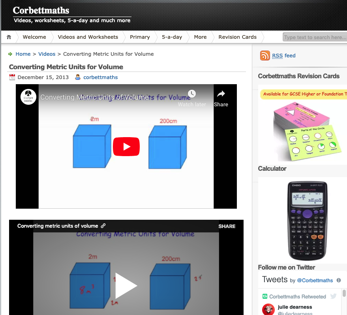Viewport: 347px width, 315px height.
Task: Click the Watch Later clock icon
Action: [192, 94]
